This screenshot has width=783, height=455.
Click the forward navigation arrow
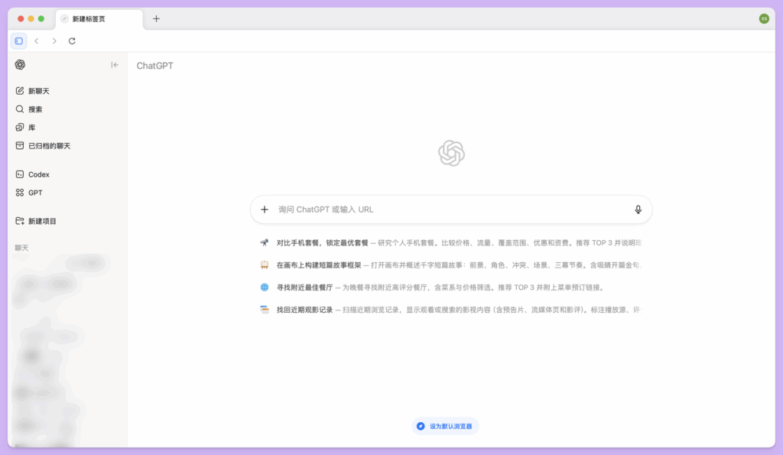(x=54, y=41)
